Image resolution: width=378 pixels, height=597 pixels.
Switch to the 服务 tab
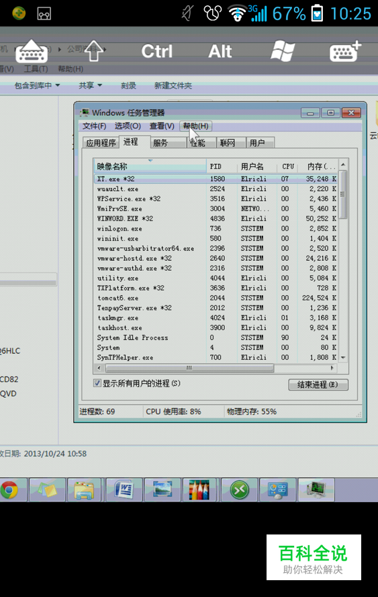coord(168,143)
